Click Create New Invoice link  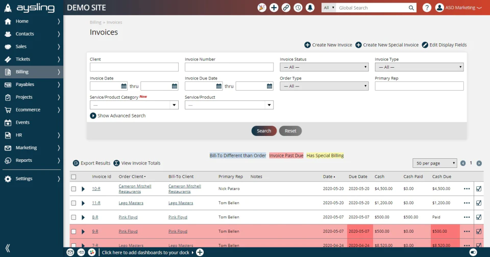pyautogui.click(x=328, y=45)
